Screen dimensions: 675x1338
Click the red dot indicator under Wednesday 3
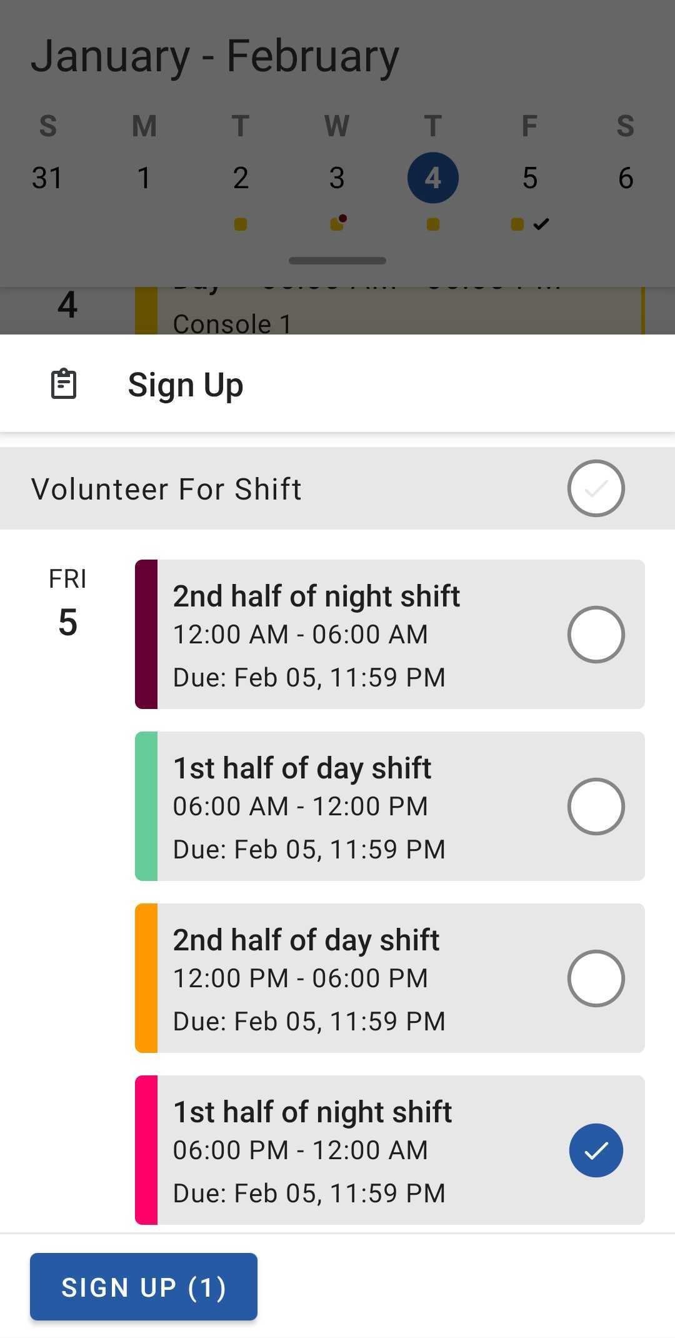tap(343, 219)
